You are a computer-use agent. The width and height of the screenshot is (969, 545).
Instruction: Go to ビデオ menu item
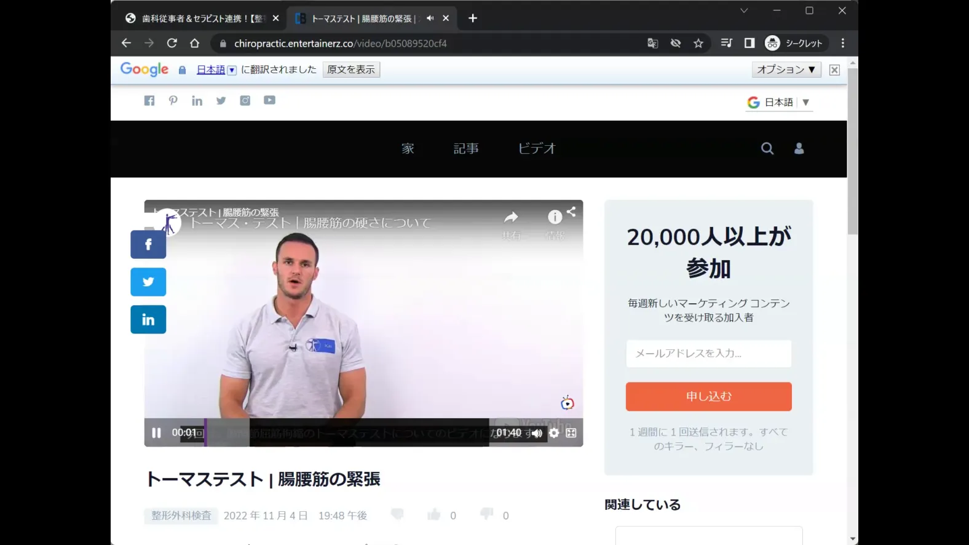tap(537, 149)
